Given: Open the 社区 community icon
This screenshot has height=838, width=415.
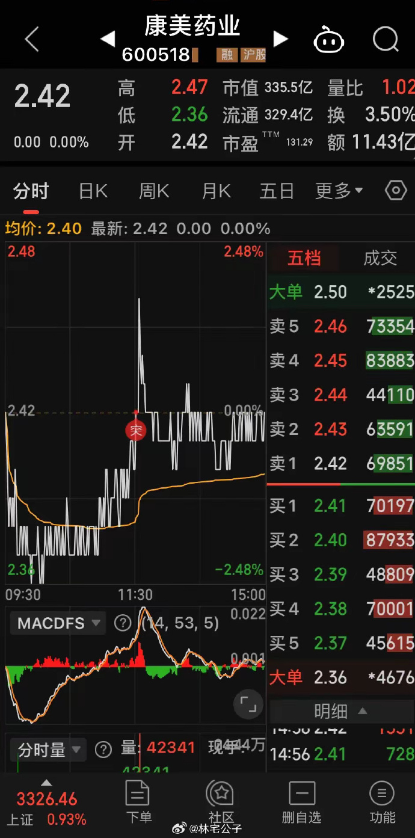Looking at the screenshot, I should [x=221, y=803].
